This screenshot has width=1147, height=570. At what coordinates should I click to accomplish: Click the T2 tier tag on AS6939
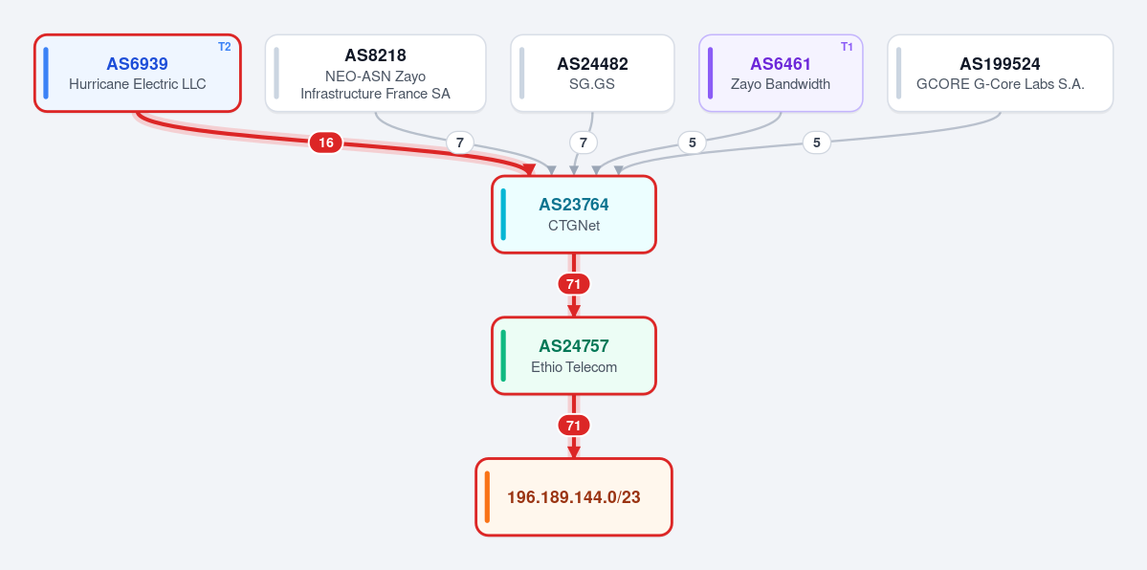(x=225, y=47)
